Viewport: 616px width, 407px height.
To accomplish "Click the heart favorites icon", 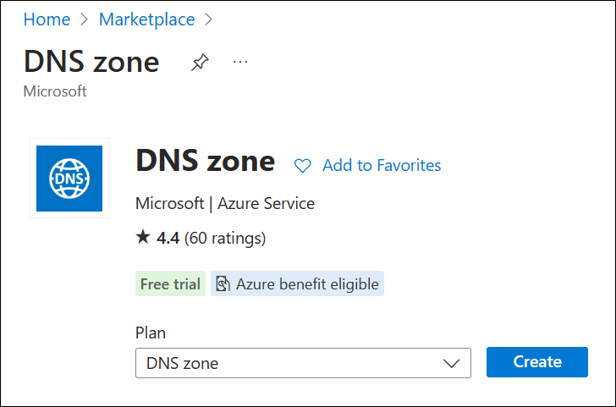I will [x=302, y=166].
